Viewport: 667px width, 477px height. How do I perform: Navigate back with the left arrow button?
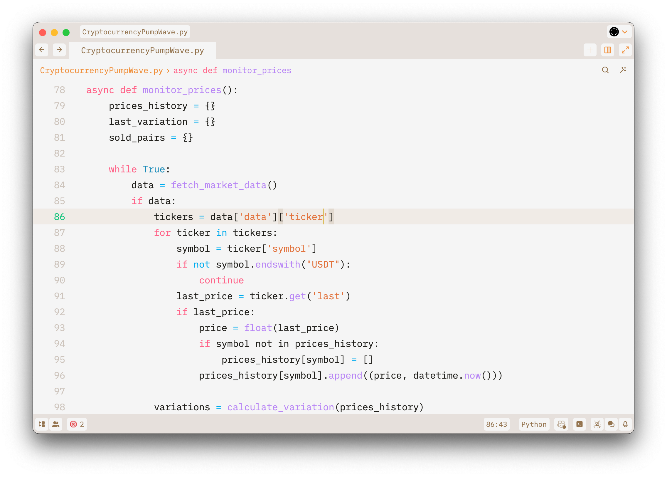[42, 50]
